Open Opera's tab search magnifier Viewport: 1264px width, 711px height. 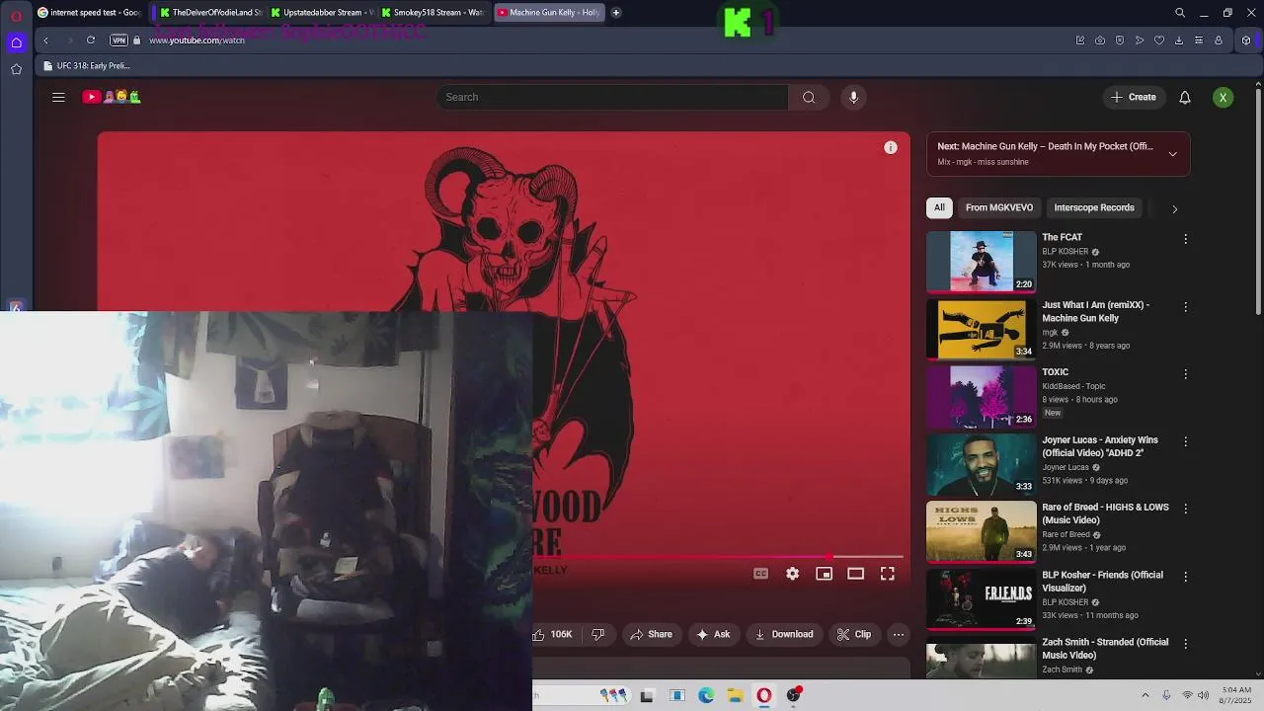(1180, 13)
